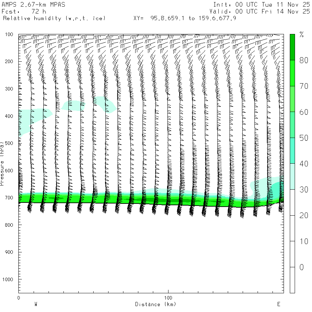
Task: Click the legend value '70'
Action: 304,86
